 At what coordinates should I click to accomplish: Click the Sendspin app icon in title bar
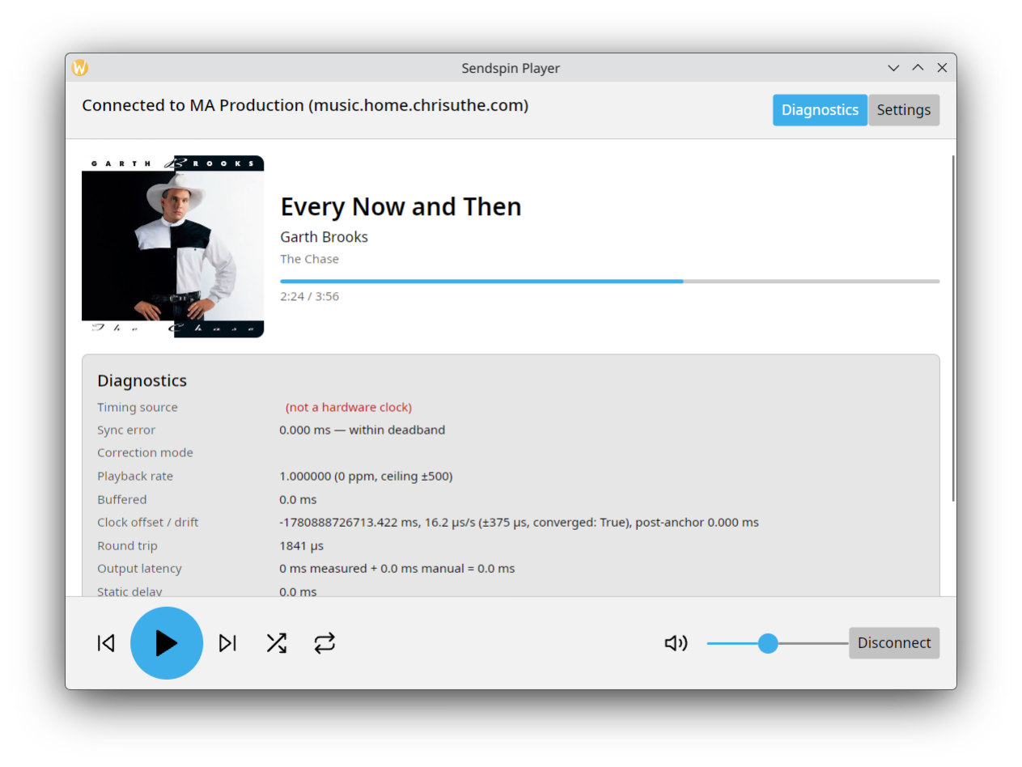80,68
